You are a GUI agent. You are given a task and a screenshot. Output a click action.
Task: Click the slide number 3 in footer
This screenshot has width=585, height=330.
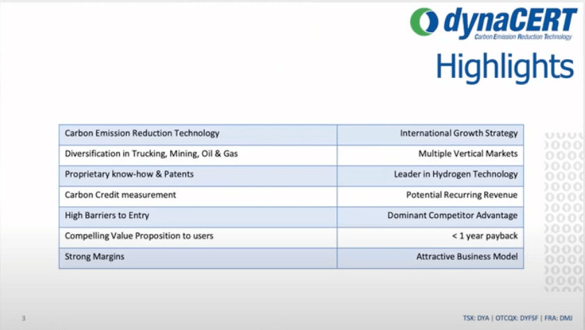[24, 319]
